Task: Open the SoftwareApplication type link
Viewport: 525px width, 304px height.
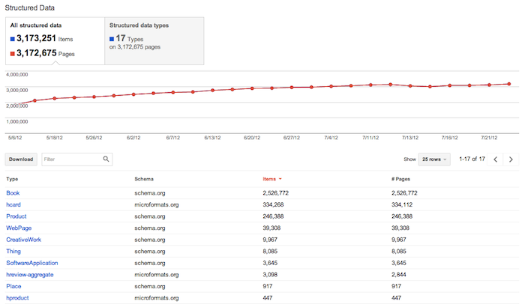Action: (31, 263)
